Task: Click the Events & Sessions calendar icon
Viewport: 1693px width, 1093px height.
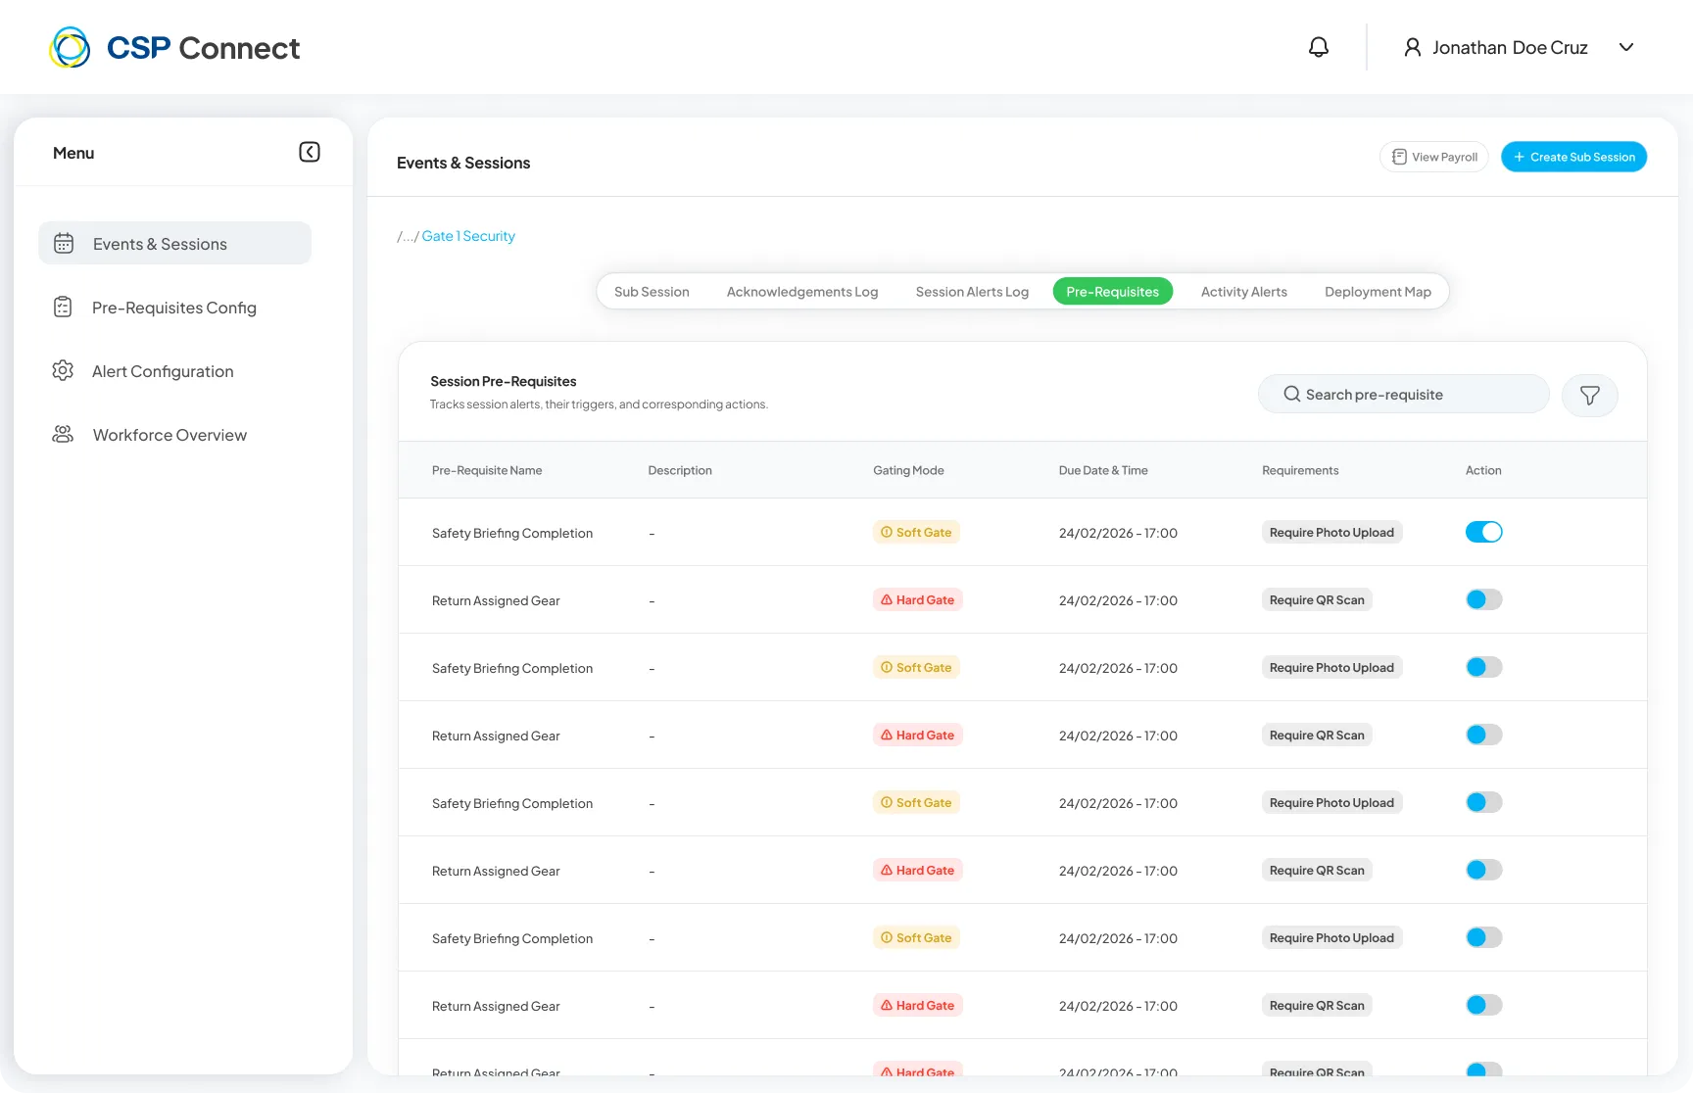Action: [64, 244]
